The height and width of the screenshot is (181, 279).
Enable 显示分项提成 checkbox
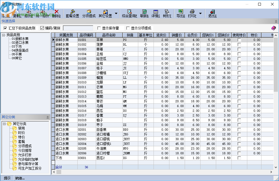tap(128, 28)
